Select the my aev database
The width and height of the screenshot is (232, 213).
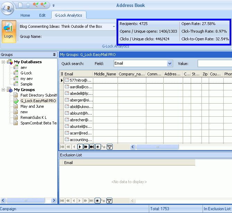[27, 79]
